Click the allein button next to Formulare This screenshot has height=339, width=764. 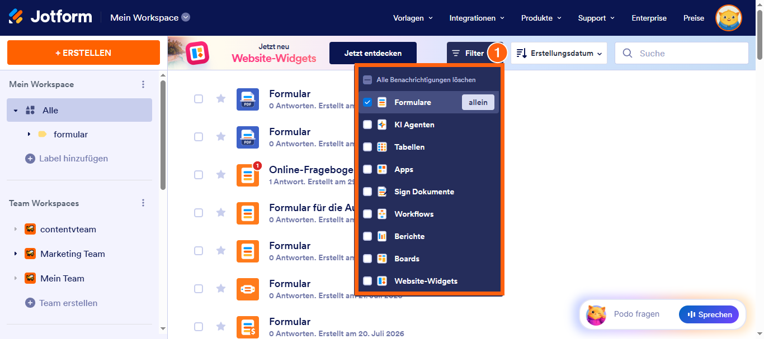pyautogui.click(x=478, y=102)
